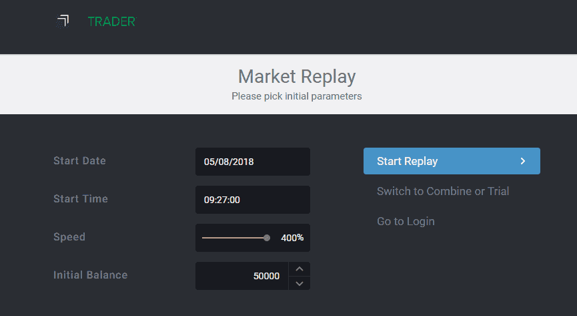The width and height of the screenshot is (577, 316).
Task: Click the middle of the Speed slider track
Action: [234, 238]
